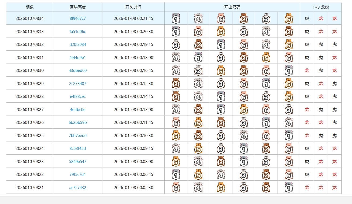
Task: Click the pig number 6 icon in row 202601070821
Action: pyautogui.click(x=176, y=187)
